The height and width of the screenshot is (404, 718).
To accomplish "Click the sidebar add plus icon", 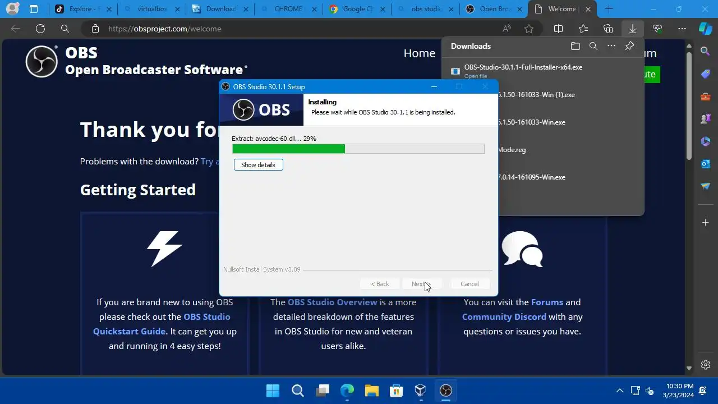I will [706, 223].
